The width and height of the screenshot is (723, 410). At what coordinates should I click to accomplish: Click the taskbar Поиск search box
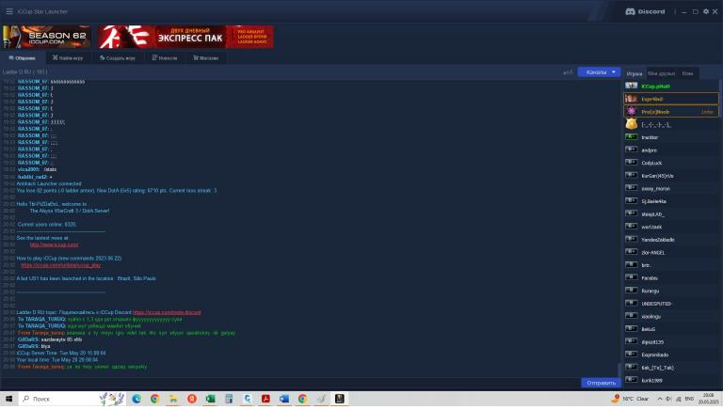[72, 399]
